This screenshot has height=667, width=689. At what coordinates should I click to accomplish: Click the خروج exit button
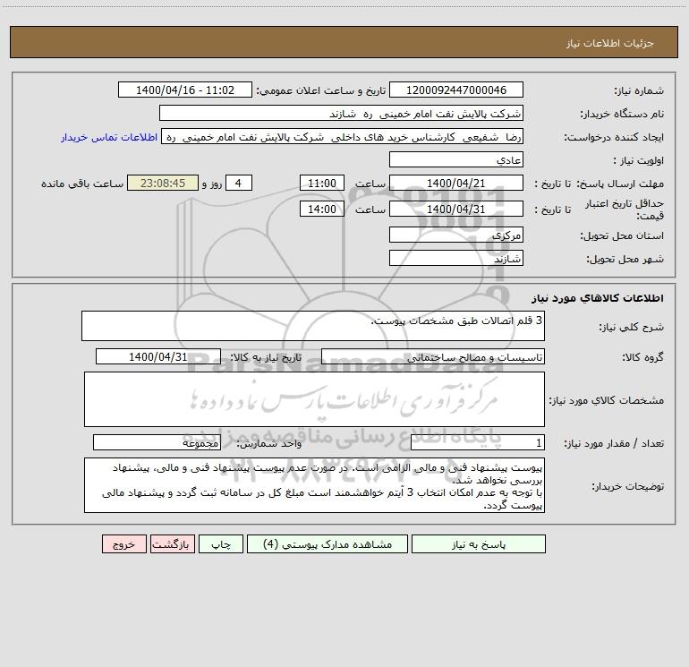click(123, 543)
